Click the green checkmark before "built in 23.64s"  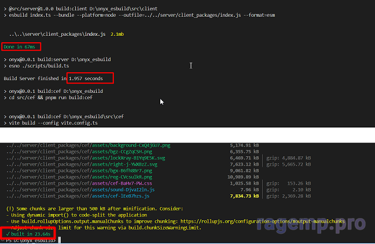pyautogui.click(x=5, y=234)
